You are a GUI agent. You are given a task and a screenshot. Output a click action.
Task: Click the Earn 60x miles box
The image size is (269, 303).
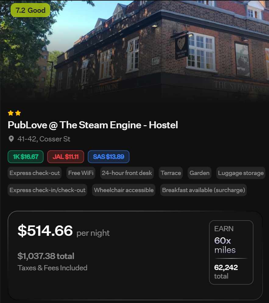click(x=231, y=252)
